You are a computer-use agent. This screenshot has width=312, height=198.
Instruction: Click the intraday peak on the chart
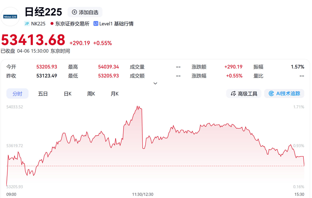click(138, 107)
